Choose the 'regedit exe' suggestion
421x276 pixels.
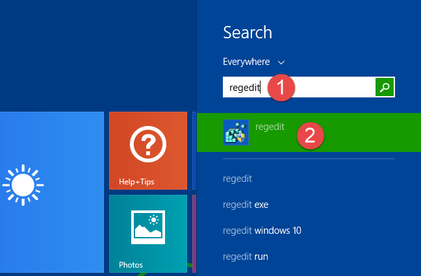(x=246, y=205)
